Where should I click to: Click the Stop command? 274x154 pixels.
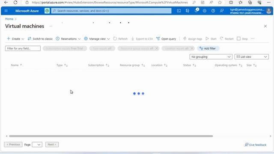click(x=242, y=39)
